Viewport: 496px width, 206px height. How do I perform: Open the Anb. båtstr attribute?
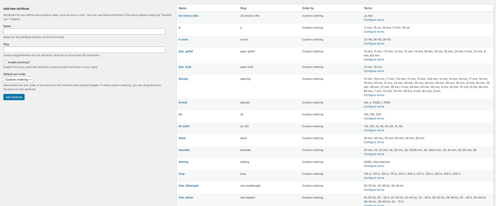tap(186, 198)
